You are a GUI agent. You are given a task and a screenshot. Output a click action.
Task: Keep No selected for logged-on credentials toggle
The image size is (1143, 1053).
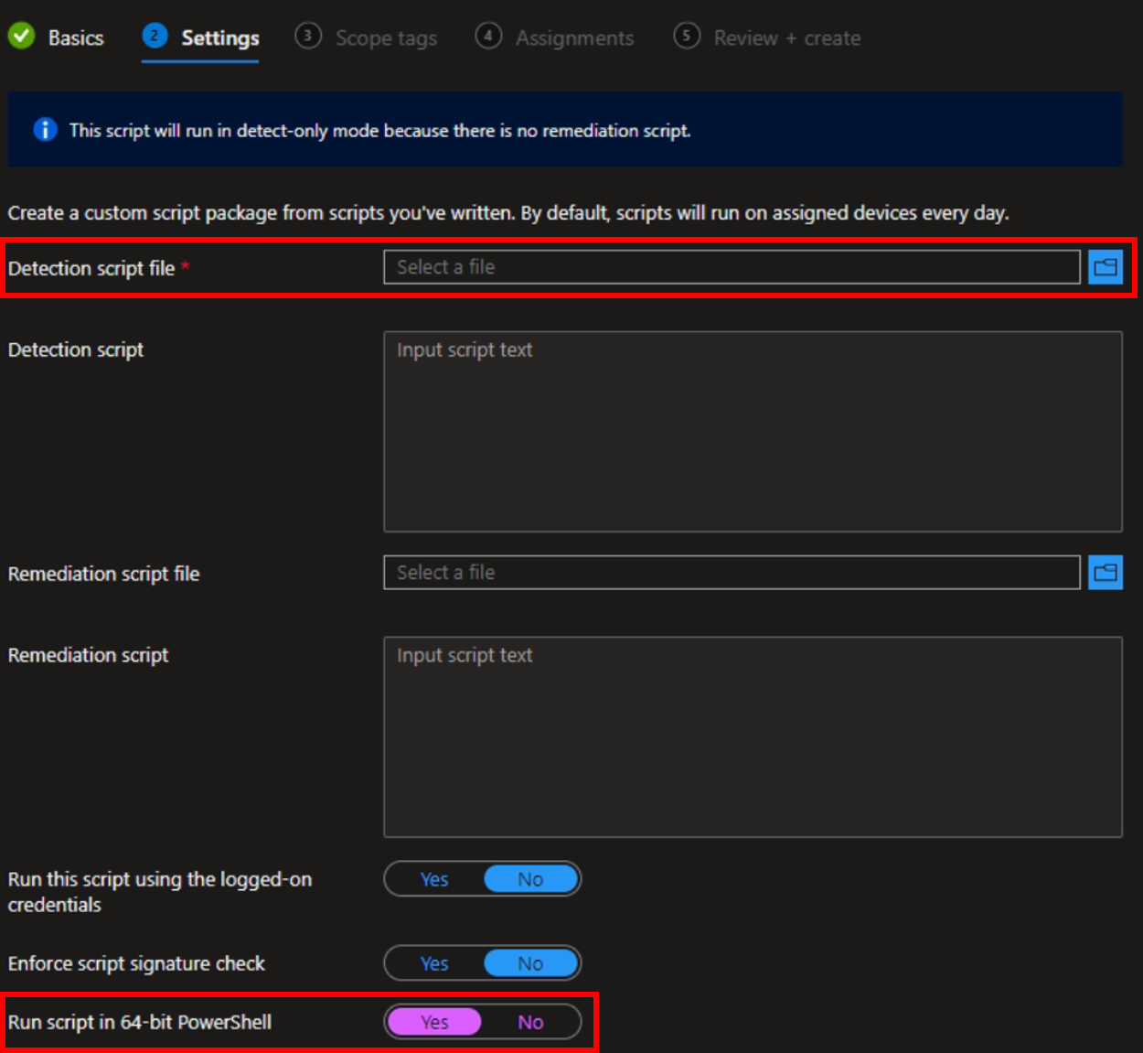tap(531, 879)
